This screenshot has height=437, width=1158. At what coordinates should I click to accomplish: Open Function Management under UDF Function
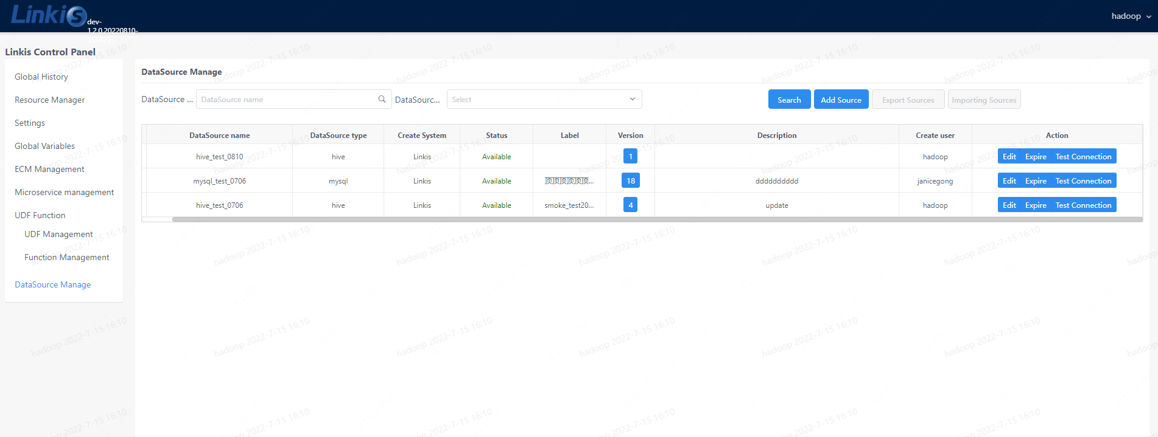coord(67,257)
